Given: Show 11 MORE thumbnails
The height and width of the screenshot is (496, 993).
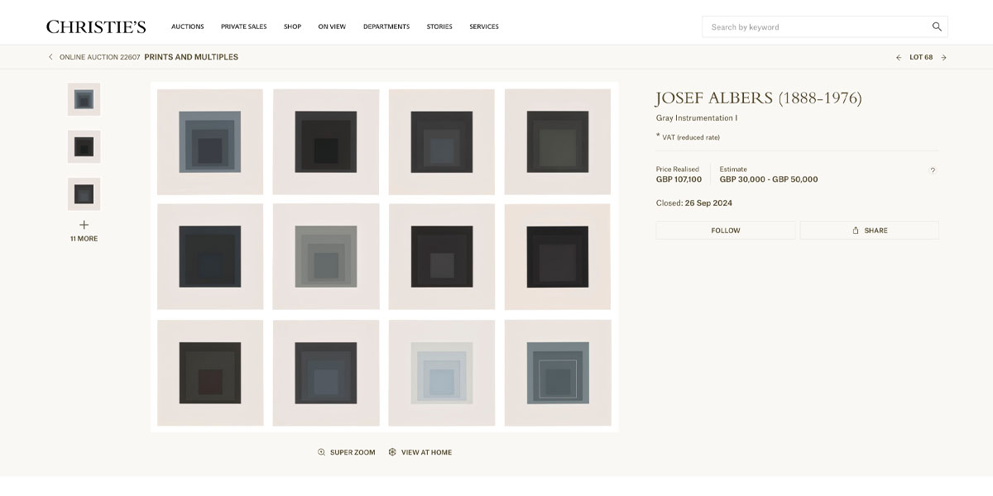Looking at the screenshot, I should [x=84, y=239].
